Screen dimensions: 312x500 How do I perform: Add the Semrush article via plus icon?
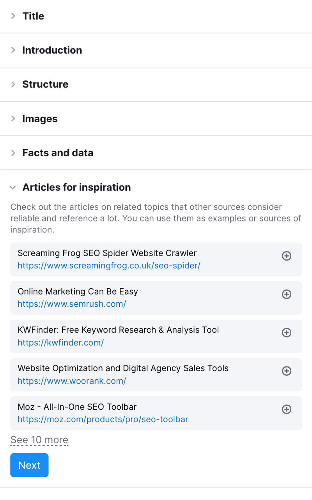coord(287,294)
